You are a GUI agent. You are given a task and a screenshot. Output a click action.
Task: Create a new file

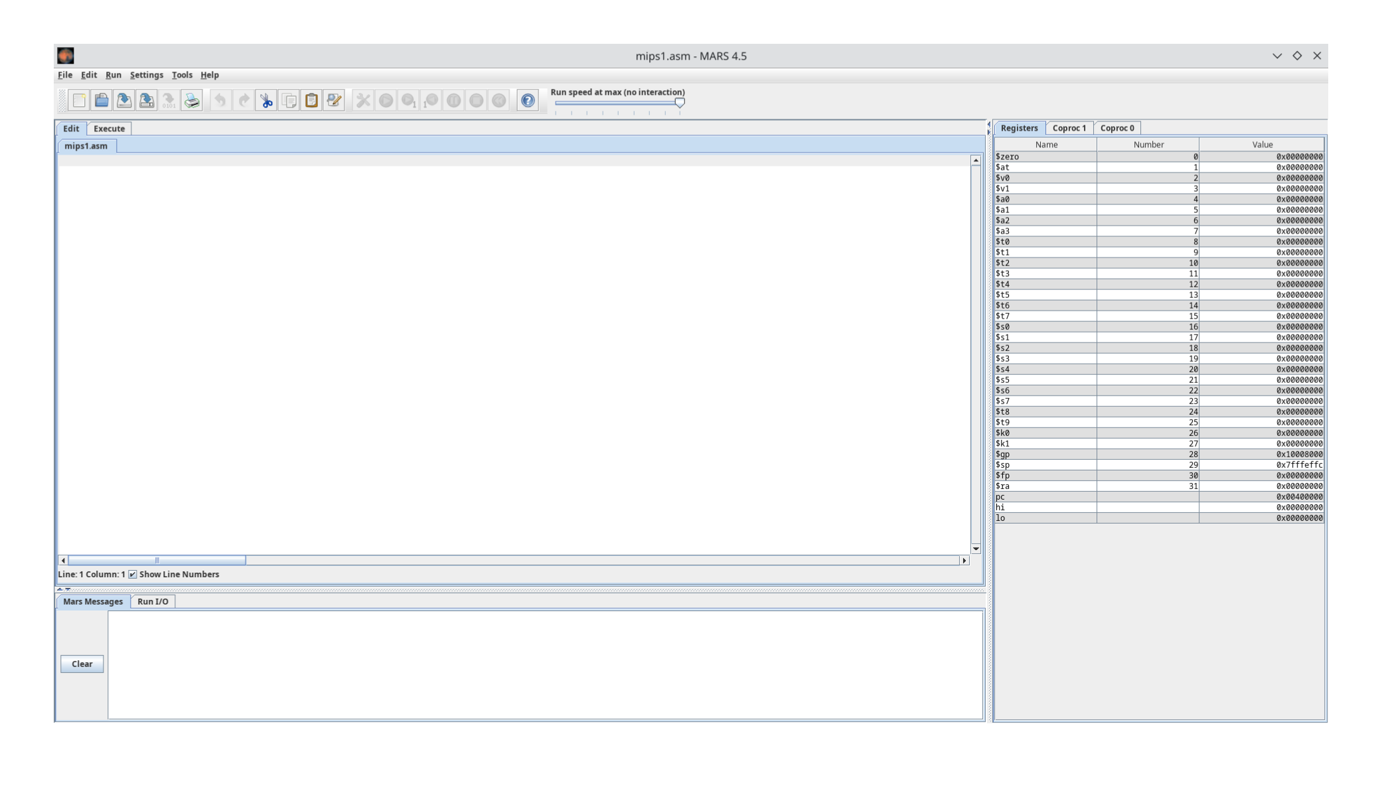click(78, 100)
